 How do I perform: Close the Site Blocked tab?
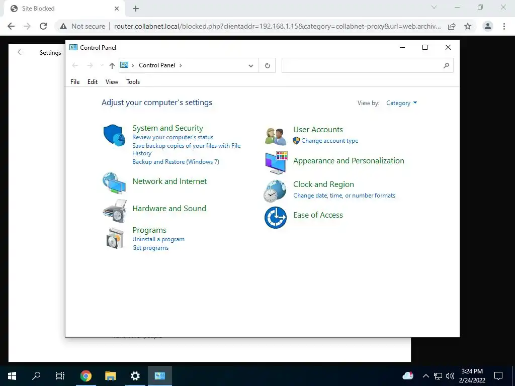pos(117,9)
